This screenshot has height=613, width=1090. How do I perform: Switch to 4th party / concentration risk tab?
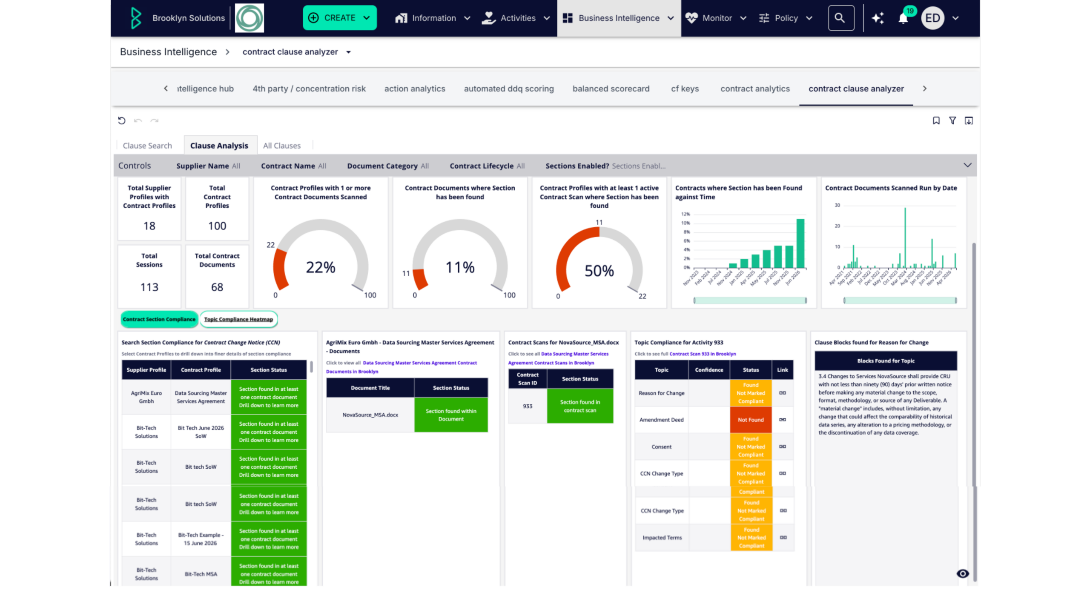[x=309, y=89]
